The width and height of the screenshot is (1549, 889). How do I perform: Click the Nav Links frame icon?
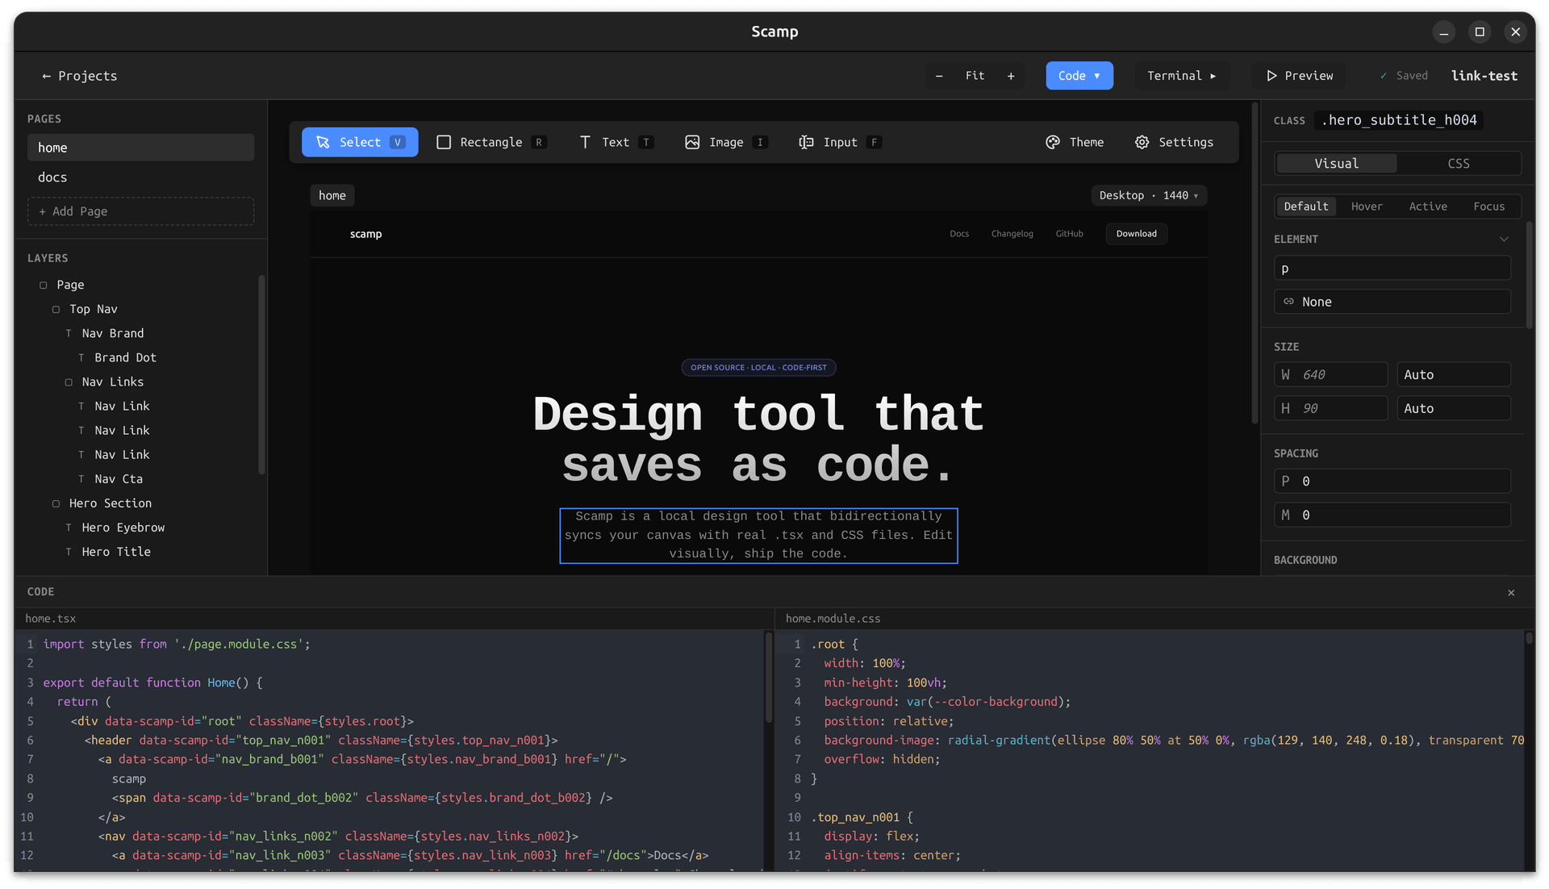pyautogui.click(x=69, y=382)
